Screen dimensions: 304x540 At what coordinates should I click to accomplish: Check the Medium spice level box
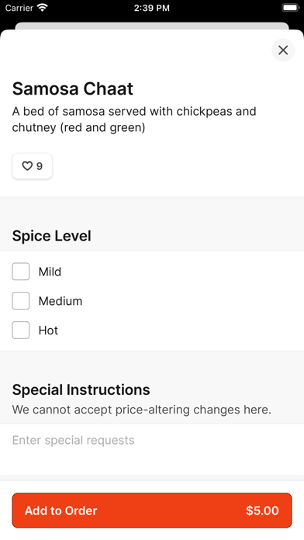[21, 301]
